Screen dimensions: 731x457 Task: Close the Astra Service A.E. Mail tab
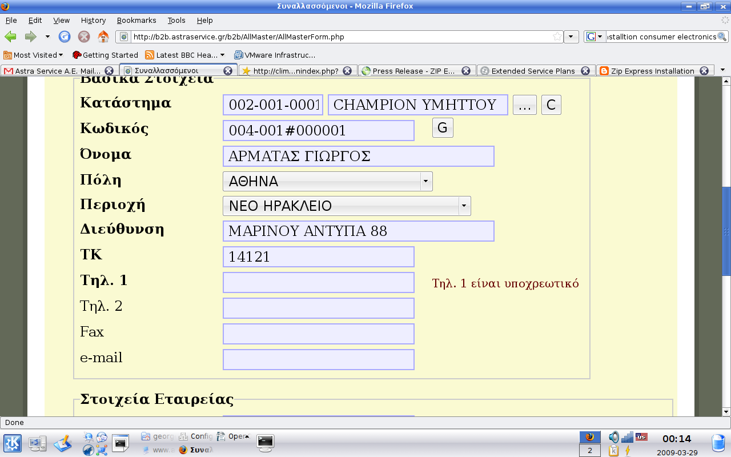tap(109, 71)
